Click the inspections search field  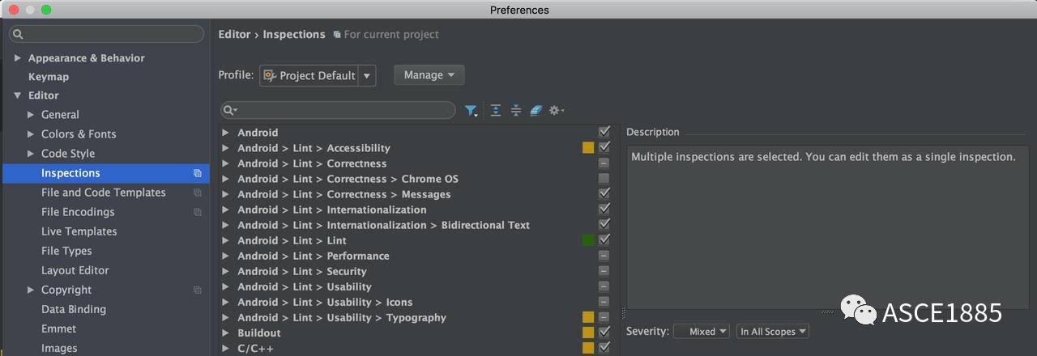pos(338,110)
